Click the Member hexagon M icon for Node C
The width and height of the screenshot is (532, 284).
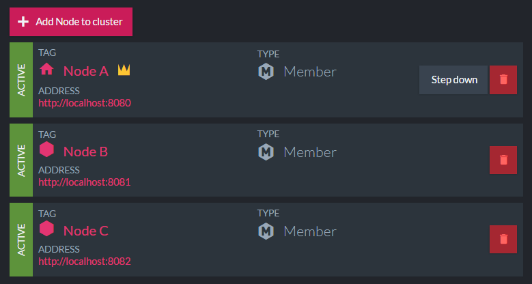pos(266,231)
